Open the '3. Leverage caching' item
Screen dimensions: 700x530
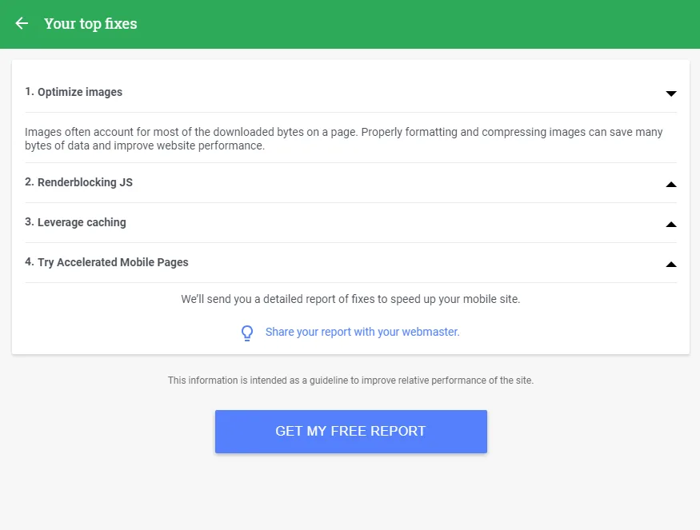click(x=75, y=222)
